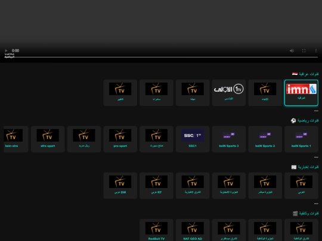Mute the video player volume
Viewport: 322px width, 241px height.
tap(292, 51)
